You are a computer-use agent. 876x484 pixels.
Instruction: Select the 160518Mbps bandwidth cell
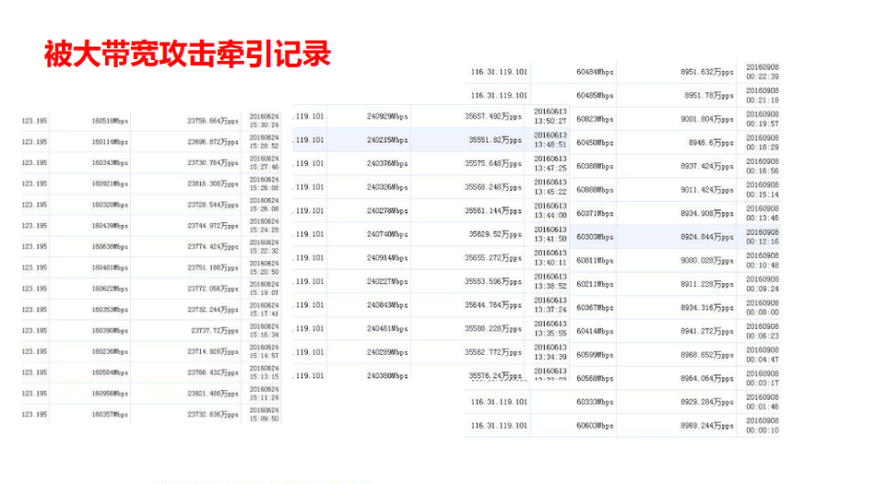pyautogui.click(x=110, y=121)
